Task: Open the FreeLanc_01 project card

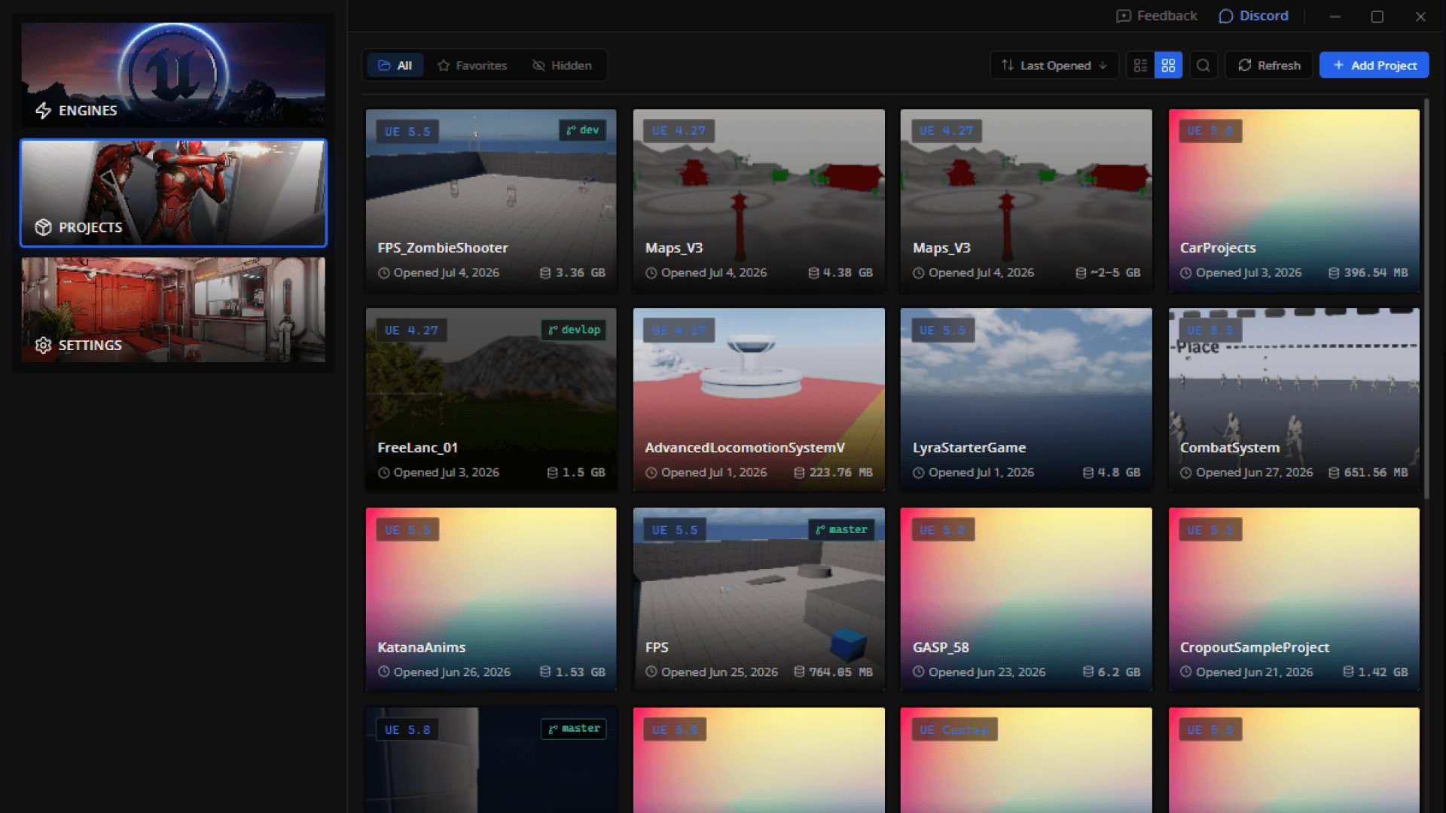Action: (x=491, y=400)
